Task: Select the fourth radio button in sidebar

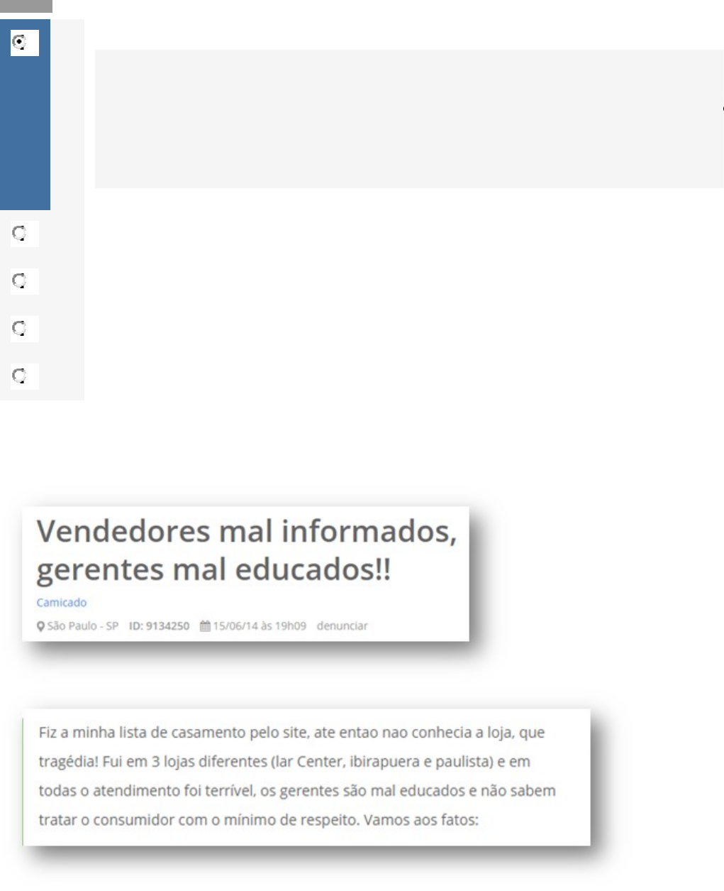Action: [20, 329]
